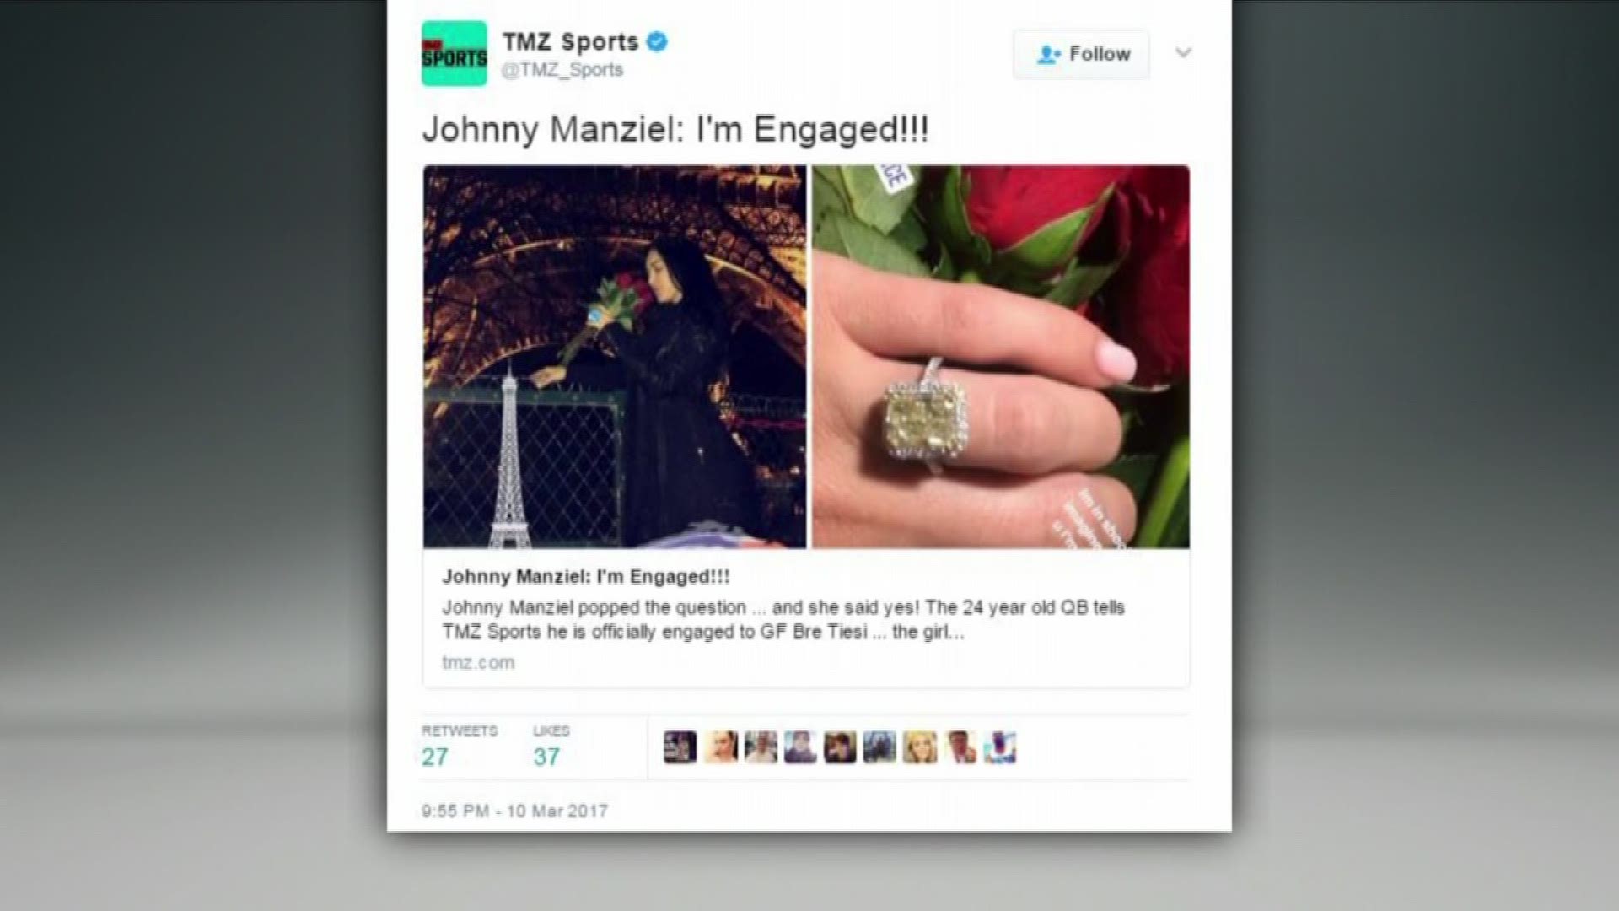Click the blue verified badge
Viewport: 1619px width, 911px height.
pos(657,41)
